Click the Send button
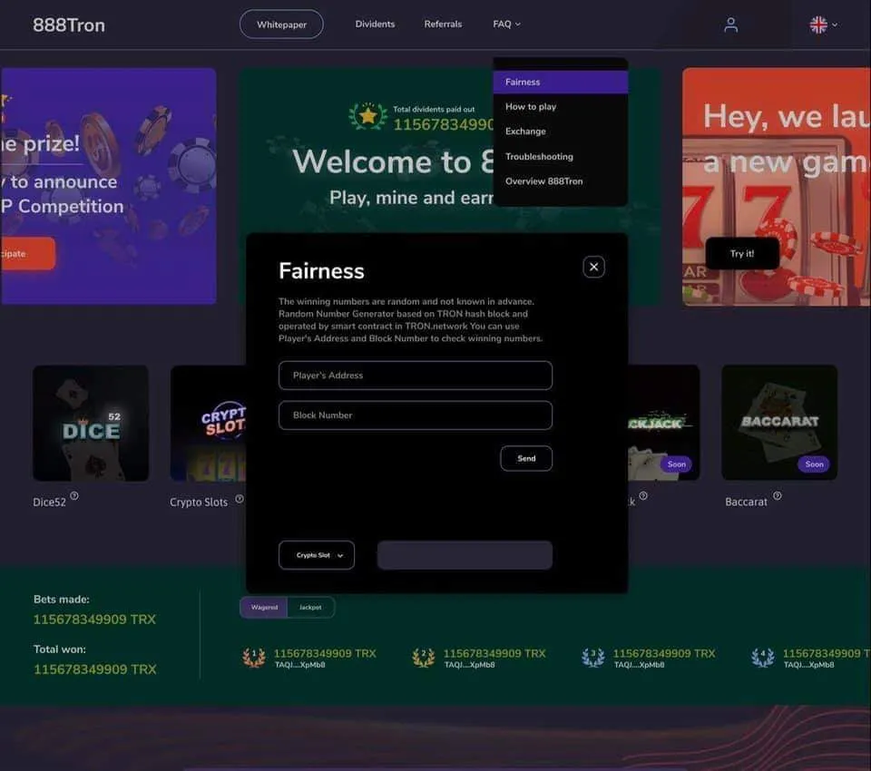 coord(526,458)
